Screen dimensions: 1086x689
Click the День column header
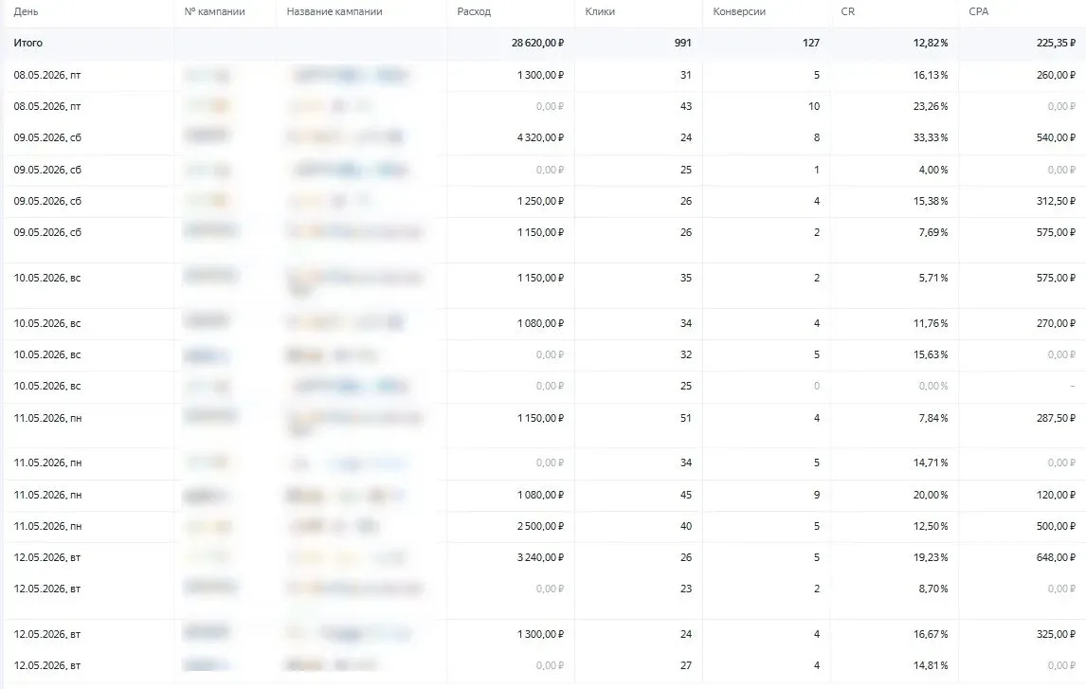(x=26, y=11)
